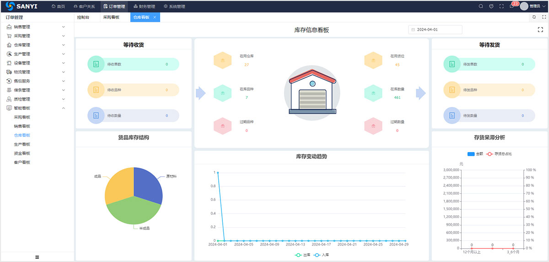This screenshot has width=549, height=262.
Task: Click the refresh icon in tab bar
Action: [534, 17]
